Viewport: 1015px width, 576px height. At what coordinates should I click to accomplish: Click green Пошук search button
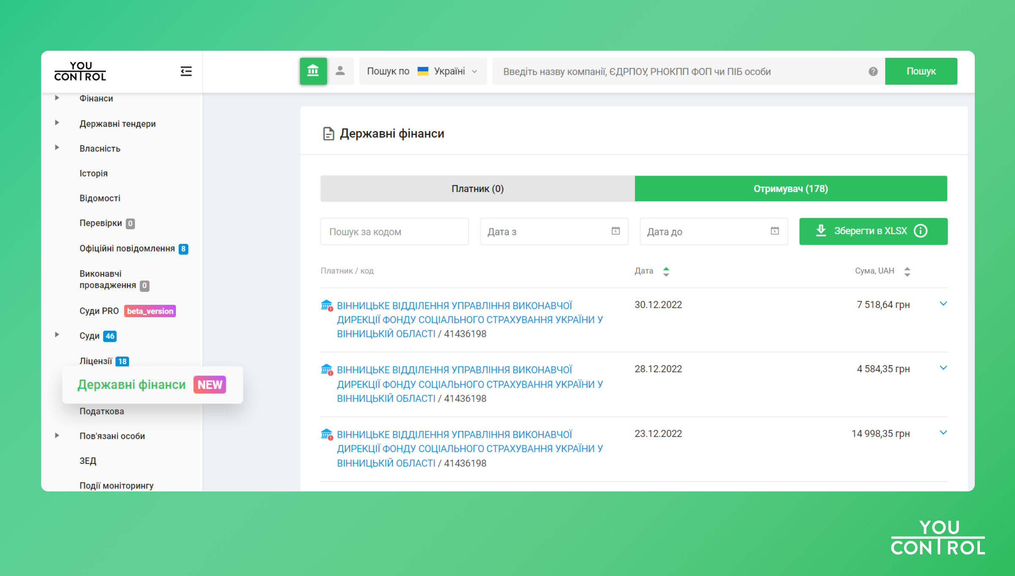(x=921, y=71)
